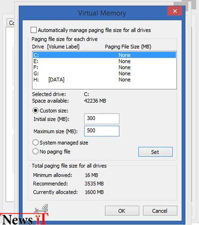
Task: Click the Set button
Action: pyautogui.click(x=155, y=152)
